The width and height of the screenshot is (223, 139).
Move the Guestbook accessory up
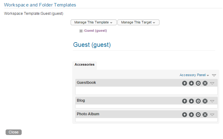click(x=185, y=83)
